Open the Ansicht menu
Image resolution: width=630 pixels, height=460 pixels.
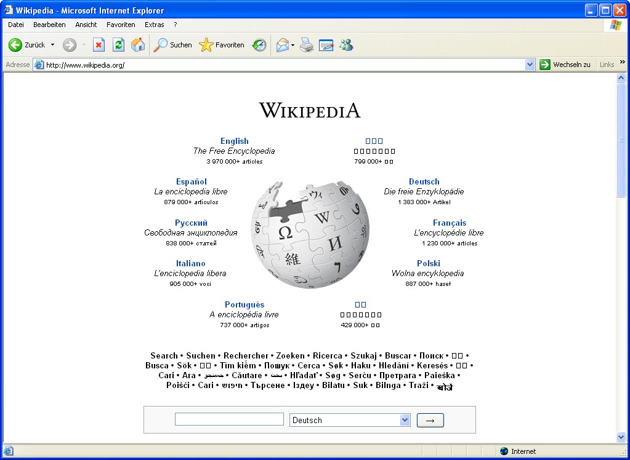click(x=86, y=25)
